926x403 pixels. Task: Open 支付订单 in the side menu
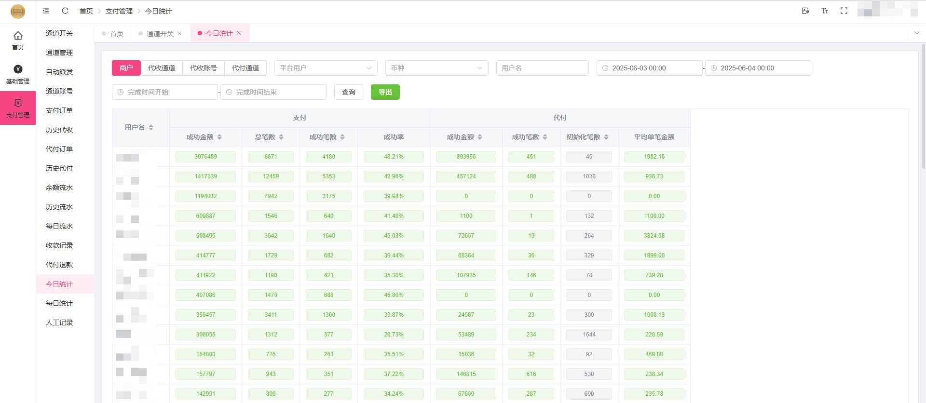tap(59, 110)
